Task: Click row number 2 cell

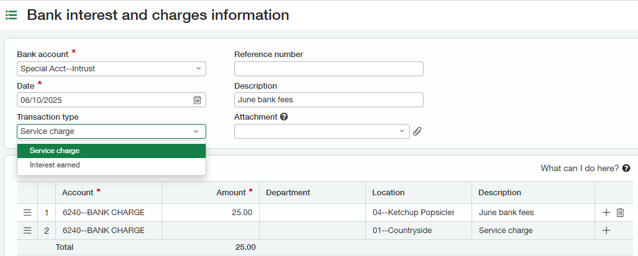Action: [x=47, y=231]
